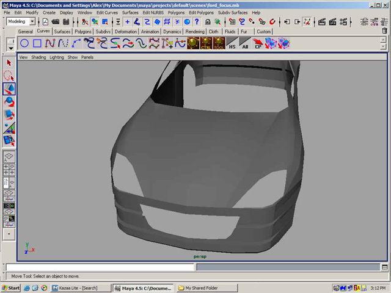Expand the layout options arrow below toolbox

[x=9, y=234]
